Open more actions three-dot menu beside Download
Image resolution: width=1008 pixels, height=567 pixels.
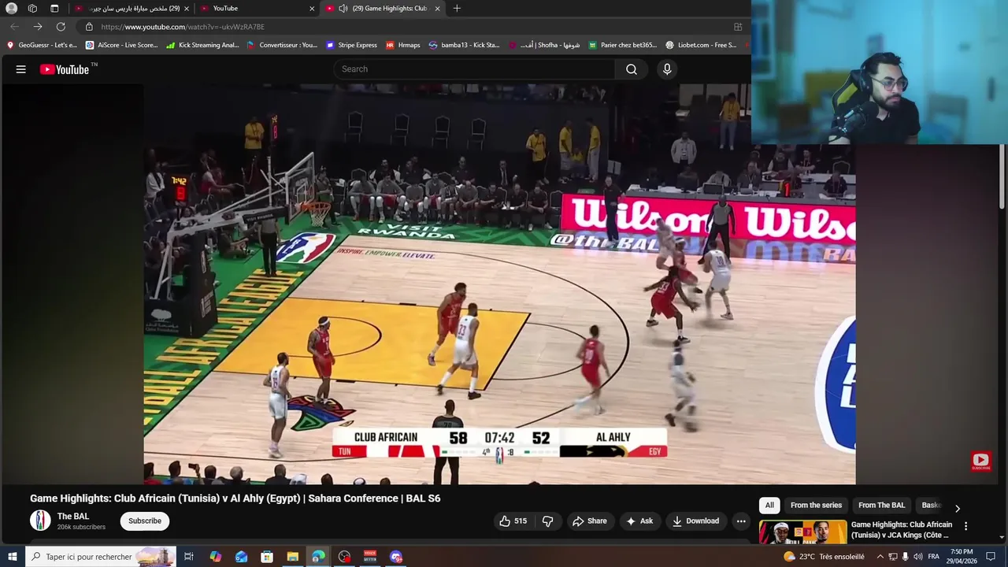pos(741,521)
